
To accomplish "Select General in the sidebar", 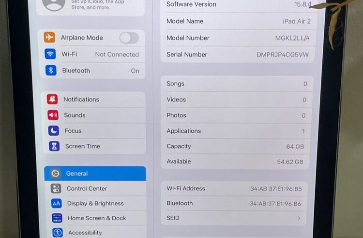I will point(95,173).
